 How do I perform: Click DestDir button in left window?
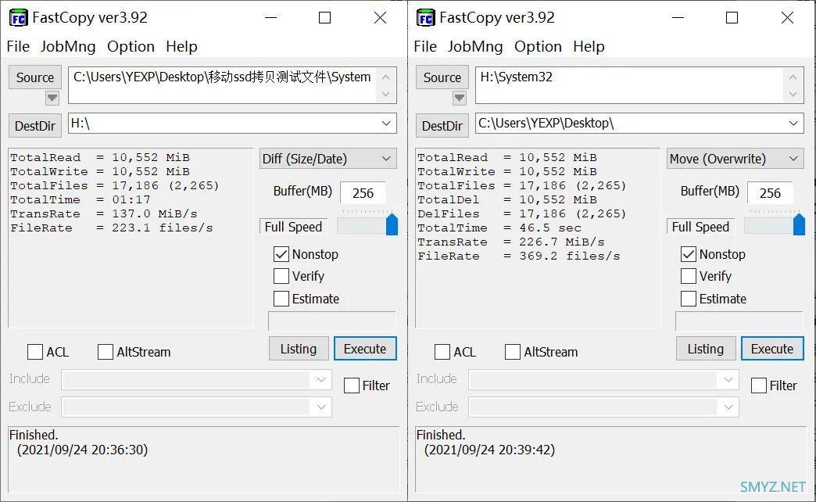point(35,125)
